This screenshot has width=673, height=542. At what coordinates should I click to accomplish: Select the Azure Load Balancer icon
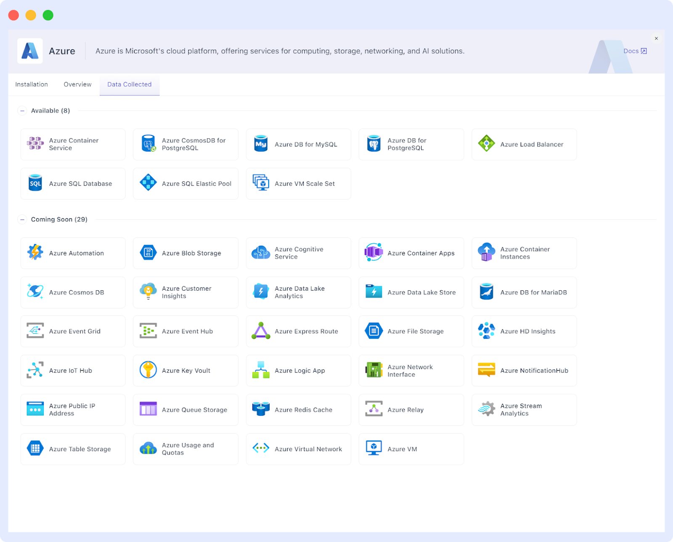(x=486, y=144)
